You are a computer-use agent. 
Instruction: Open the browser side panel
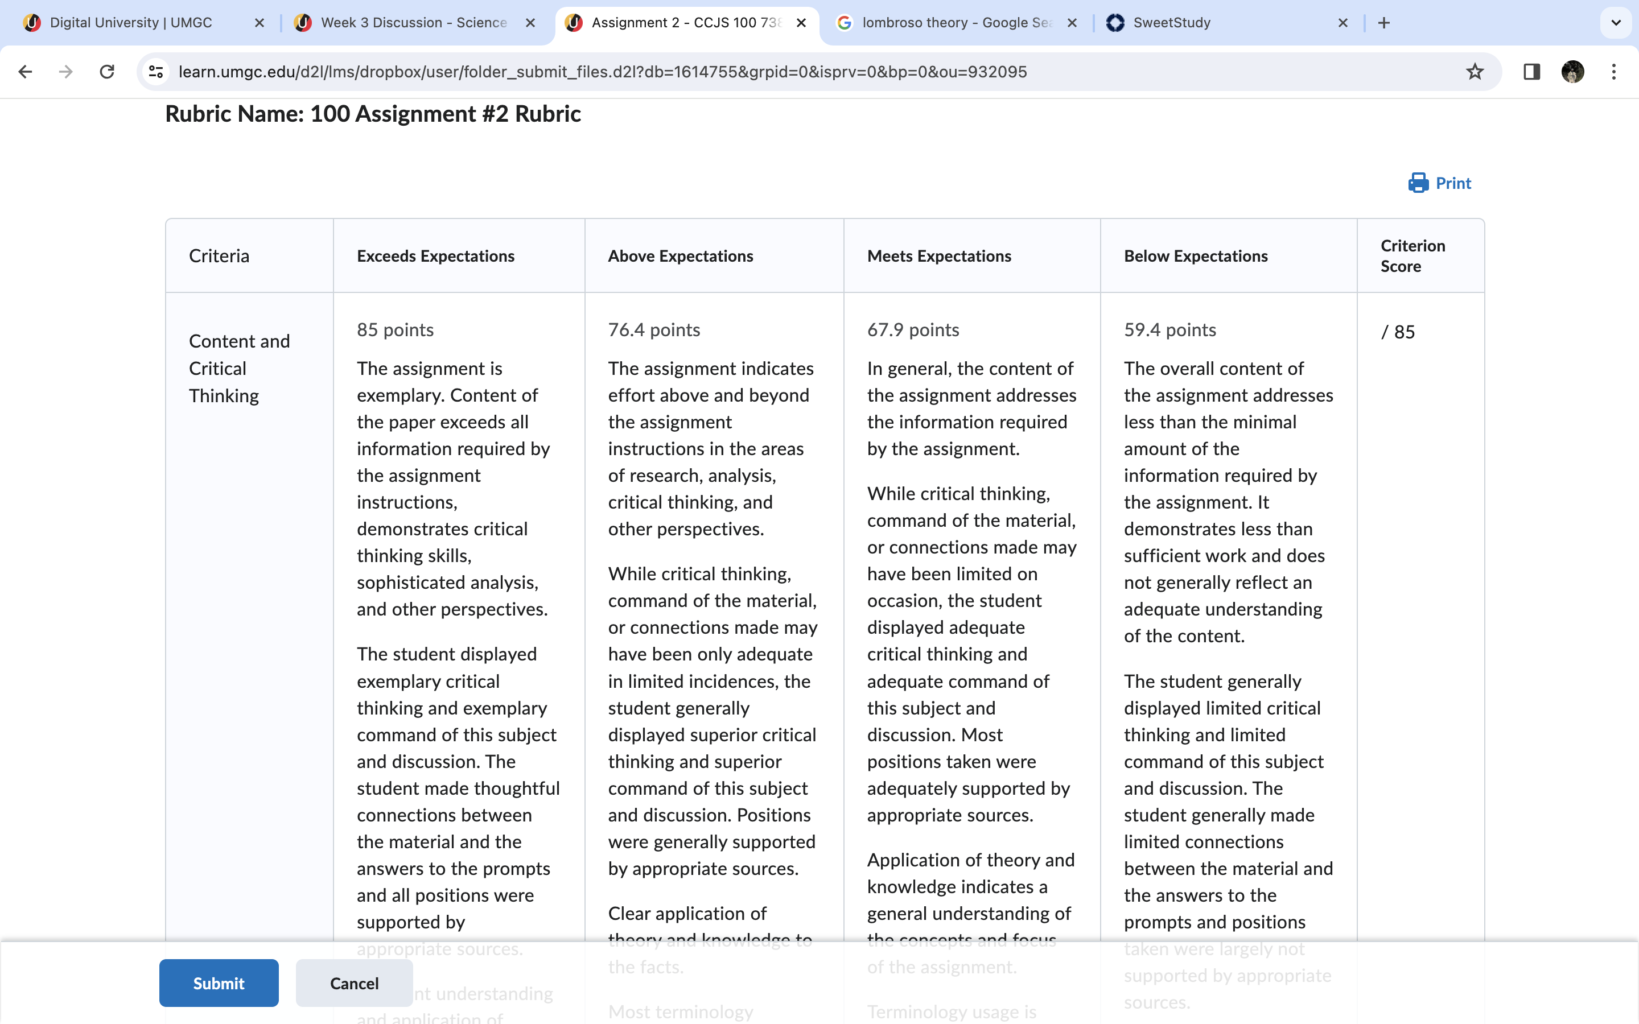coord(1531,72)
